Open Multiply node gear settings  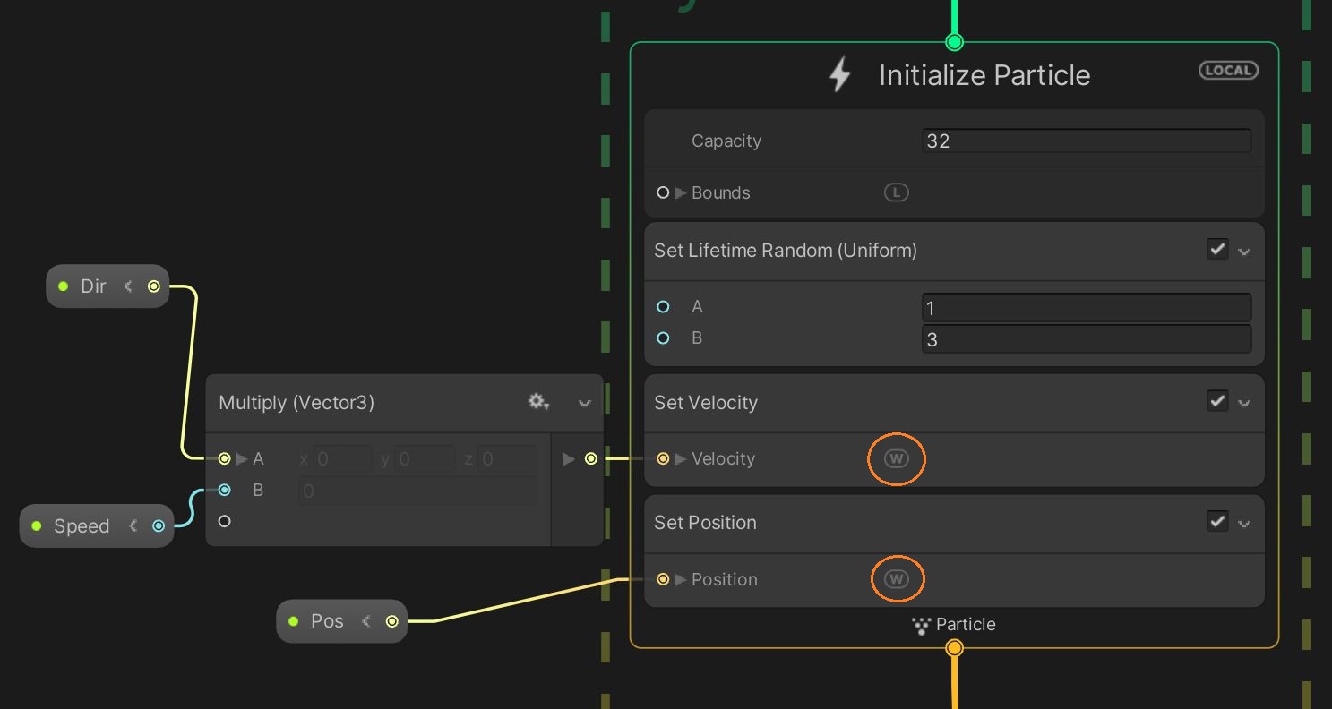[x=538, y=402]
